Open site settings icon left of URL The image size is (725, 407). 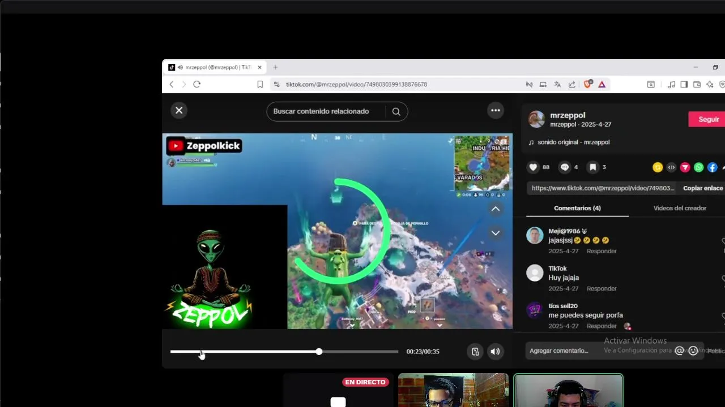pos(276,84)
